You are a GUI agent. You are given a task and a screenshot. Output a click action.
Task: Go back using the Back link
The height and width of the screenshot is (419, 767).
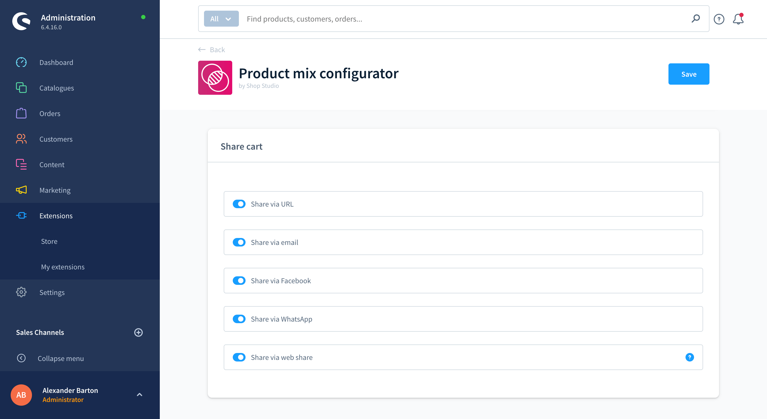click(x=212, y=50)
